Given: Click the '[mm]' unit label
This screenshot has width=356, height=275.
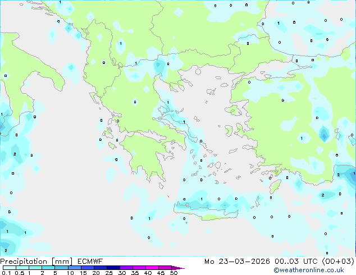Looking at the screenshot, I should [62, 262].
